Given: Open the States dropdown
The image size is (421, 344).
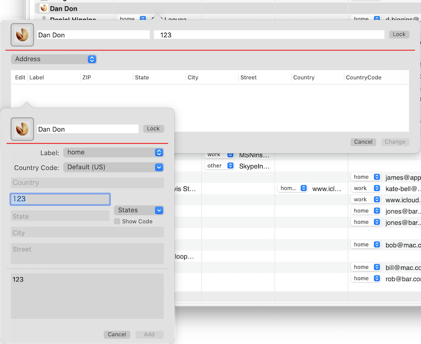Looking at the screenshot, I should point(139,210).
